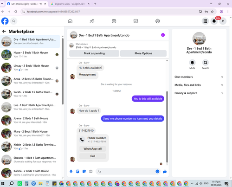Open the tab search dropdown arrow
Screen dimensions: 232x187
(2, 4)
